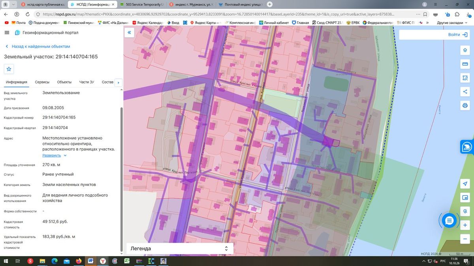This screenshot has height=266, width=474.
Task: Open the blue feedback side widget
Action: 467,147
